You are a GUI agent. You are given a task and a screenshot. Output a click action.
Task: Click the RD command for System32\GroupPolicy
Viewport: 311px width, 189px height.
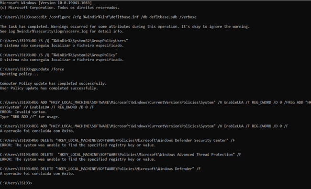click(x=59, y=55)
